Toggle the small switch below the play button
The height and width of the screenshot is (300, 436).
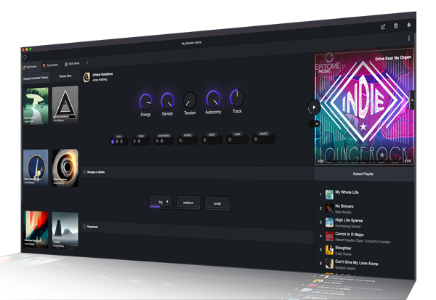(315, 123)
